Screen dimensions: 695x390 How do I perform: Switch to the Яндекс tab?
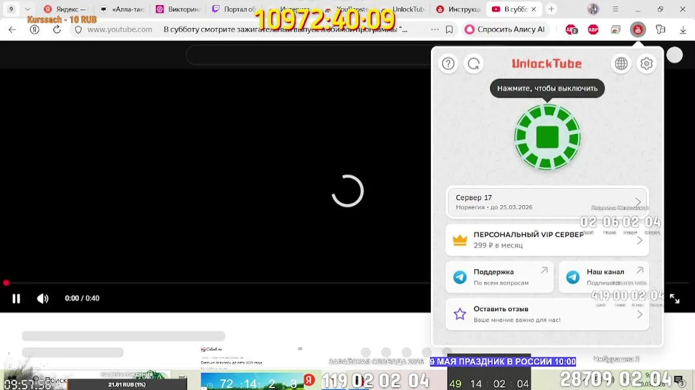click(x=67, y=9)
